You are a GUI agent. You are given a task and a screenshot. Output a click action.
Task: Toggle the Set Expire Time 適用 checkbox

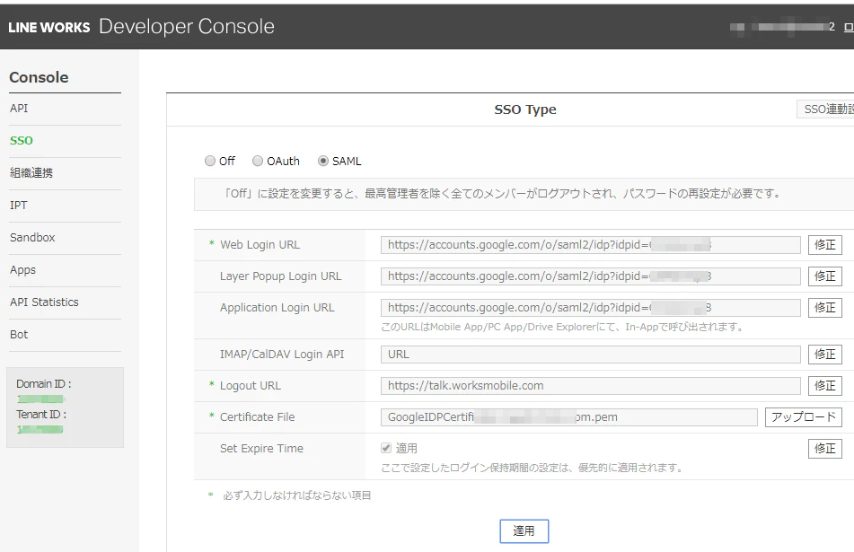pos(386,448)
